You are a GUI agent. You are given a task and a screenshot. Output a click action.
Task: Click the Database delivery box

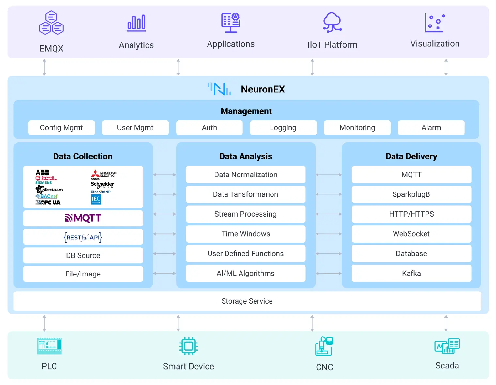[411, 254]
